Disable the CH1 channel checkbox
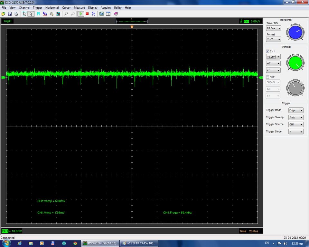This screenshot has width=309, height=247. 267,51
